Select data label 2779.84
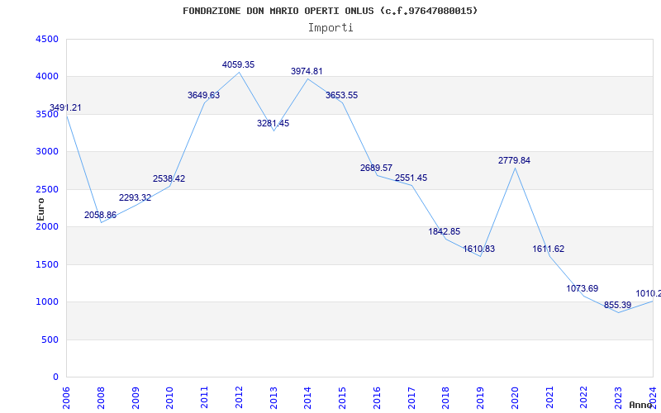Viewport: 661px width, 413px height. click(x=514, y=160)
